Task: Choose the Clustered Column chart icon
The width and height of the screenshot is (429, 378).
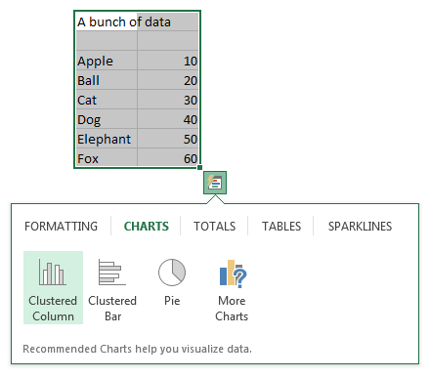Action: coord(53,287)
